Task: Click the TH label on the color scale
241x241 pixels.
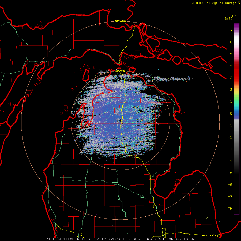Action: [230, 209]
